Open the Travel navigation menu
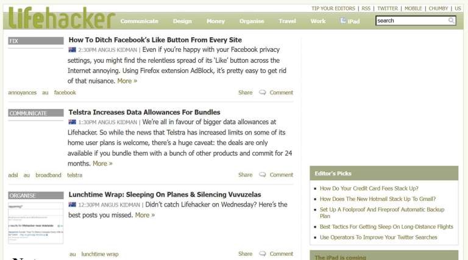Image resolution: width=468 pixels, height=260 pixels. click(x=287, y=21)
